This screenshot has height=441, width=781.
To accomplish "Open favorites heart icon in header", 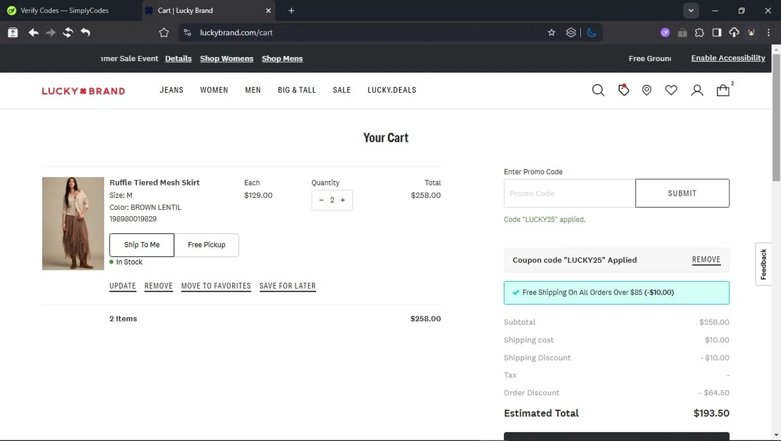I will point(671,91).
